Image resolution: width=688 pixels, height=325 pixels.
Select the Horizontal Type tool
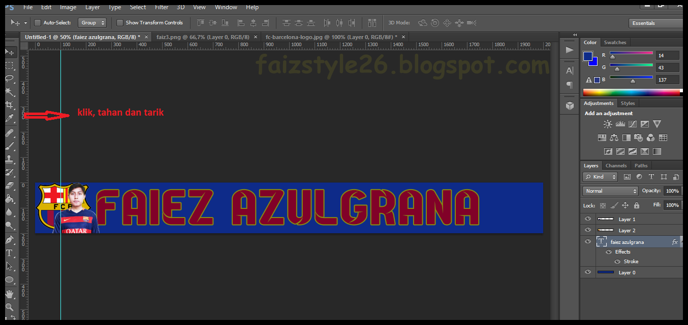10,252
